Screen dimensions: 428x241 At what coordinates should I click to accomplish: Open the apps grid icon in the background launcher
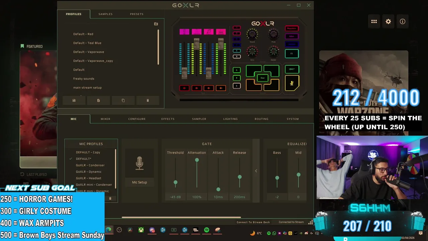[374, 21]
